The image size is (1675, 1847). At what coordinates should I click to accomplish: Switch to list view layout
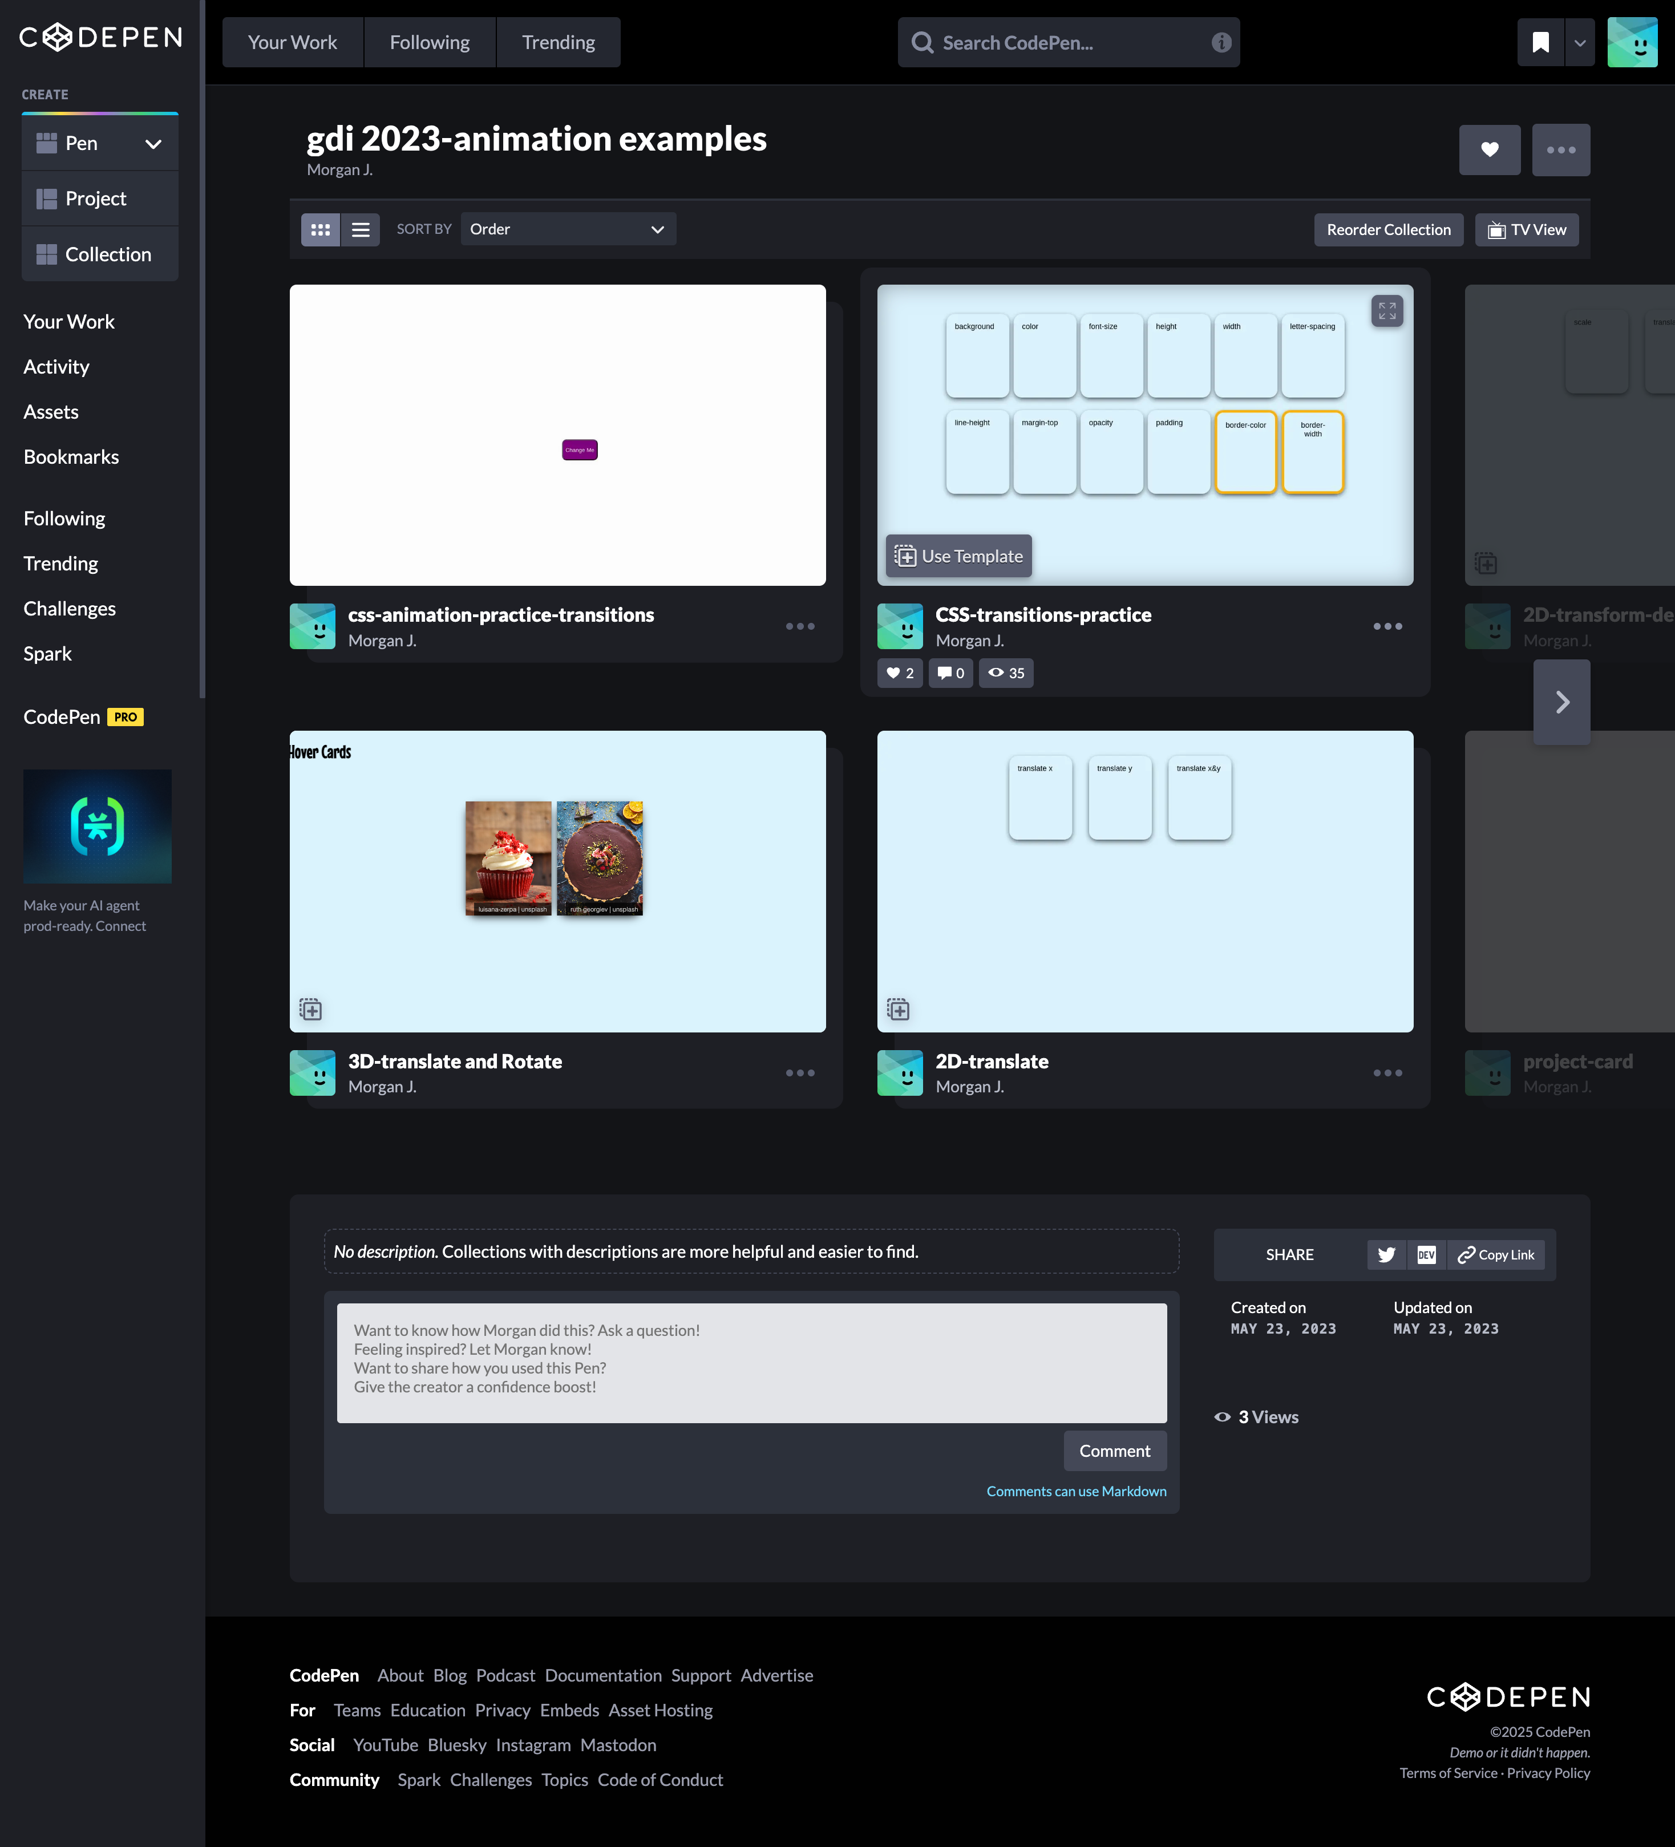click(x=361, y=229)
